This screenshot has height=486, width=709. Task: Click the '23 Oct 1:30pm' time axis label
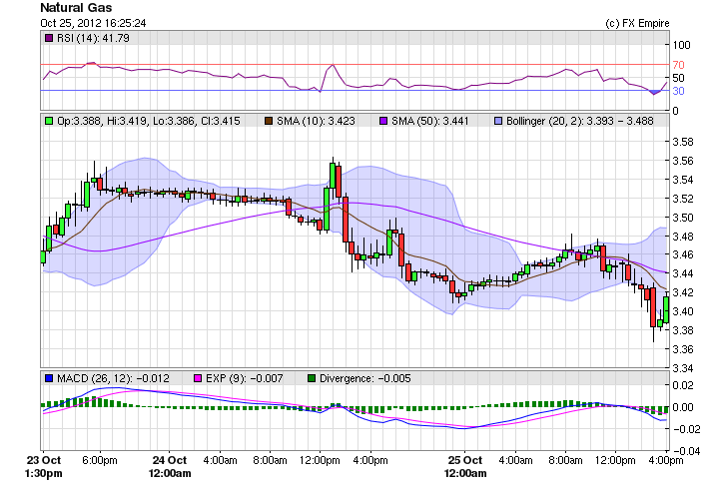[x=44, y=467]
